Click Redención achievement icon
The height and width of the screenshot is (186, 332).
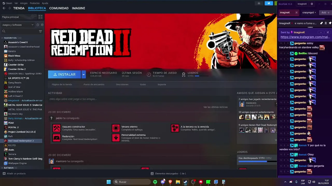click(x=56, y=138)
